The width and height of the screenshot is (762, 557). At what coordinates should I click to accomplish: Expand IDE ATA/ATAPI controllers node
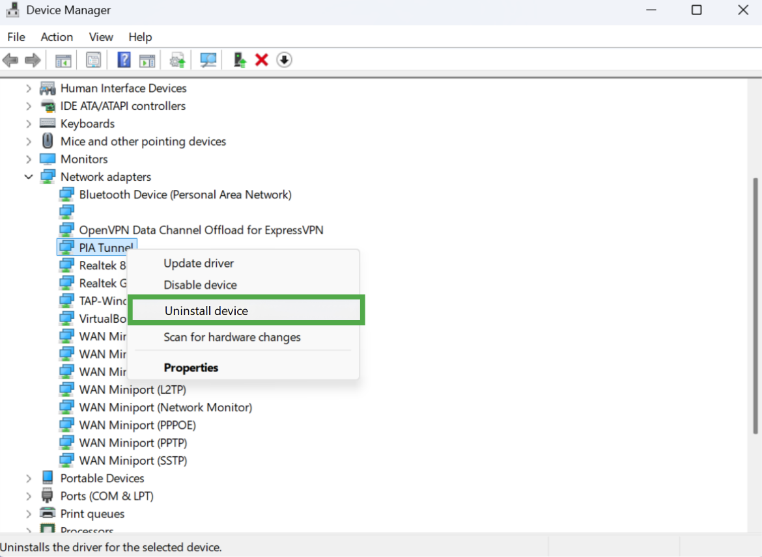coord(29,106)
